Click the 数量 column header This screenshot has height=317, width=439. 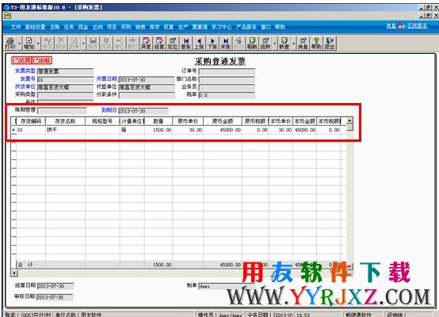point(158,121)
